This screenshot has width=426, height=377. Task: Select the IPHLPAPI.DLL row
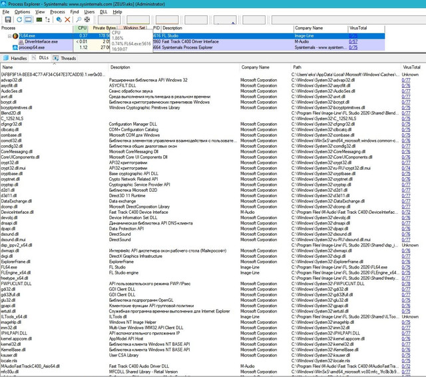213,333
